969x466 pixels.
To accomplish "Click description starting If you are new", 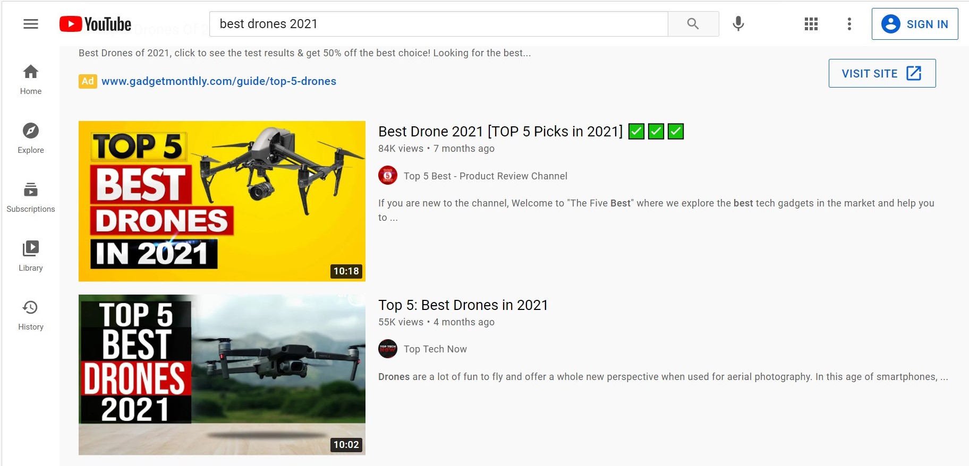I will (656, 210).
